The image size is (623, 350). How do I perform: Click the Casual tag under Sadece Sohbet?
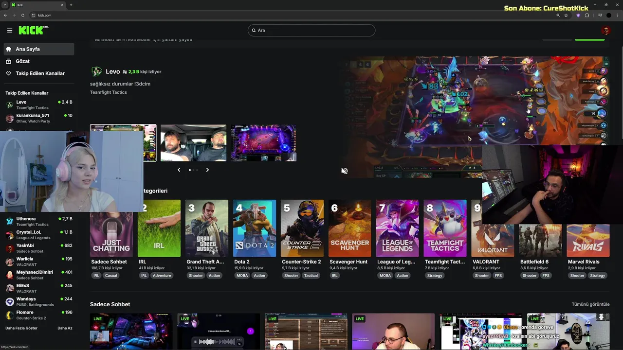[111, 276]
